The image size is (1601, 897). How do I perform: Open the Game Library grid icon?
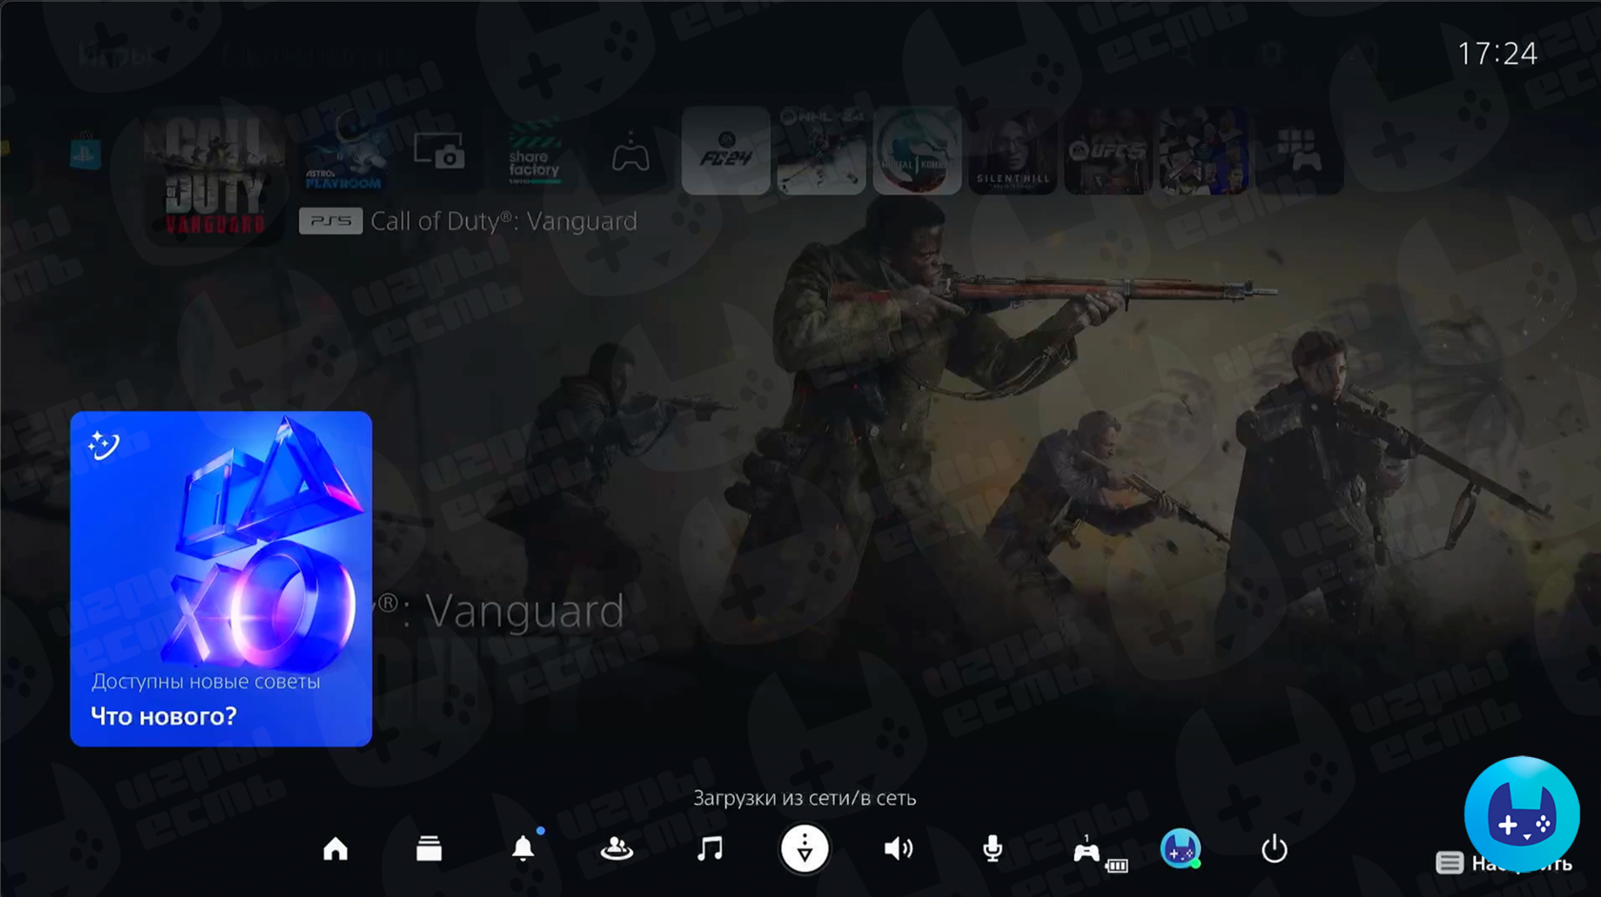pyautogui.click(x=1299, y=150)
